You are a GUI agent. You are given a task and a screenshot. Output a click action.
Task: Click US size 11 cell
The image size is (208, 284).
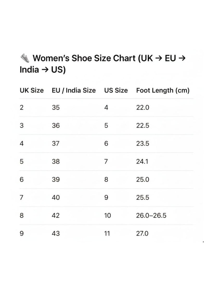pos(107,233)
